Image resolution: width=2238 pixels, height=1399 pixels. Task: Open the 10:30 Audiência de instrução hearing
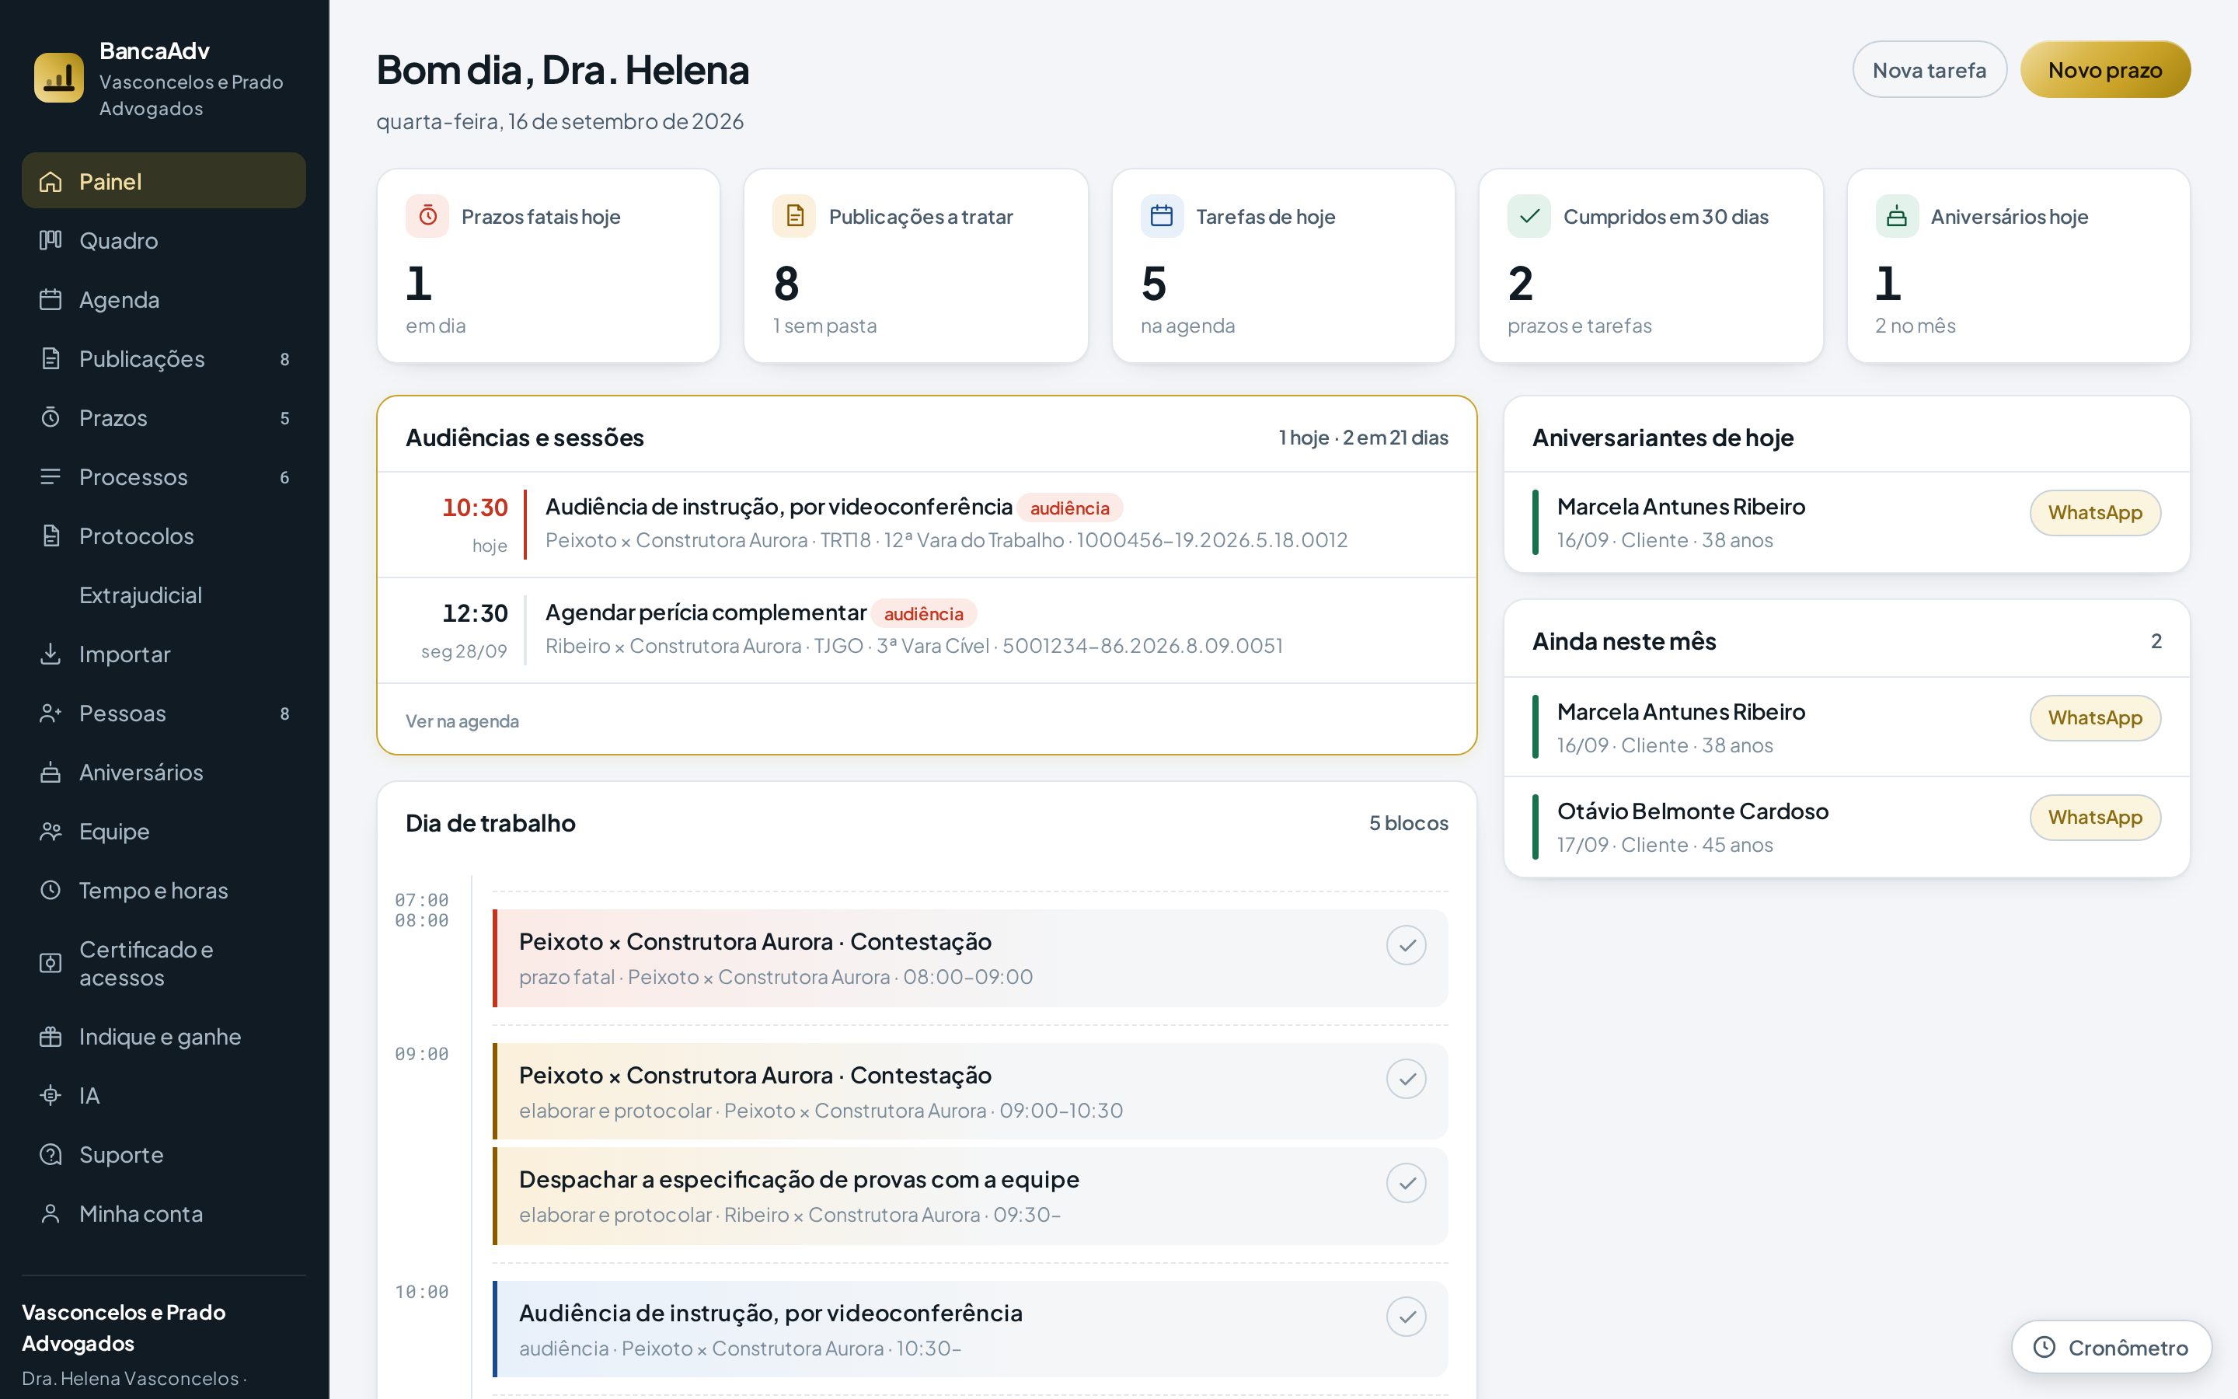pos(926,525)
